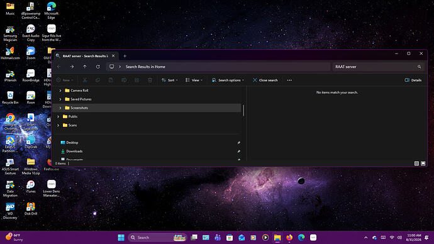
Task: Expand the Screenshots folder chevron
Action: point(60,108)
